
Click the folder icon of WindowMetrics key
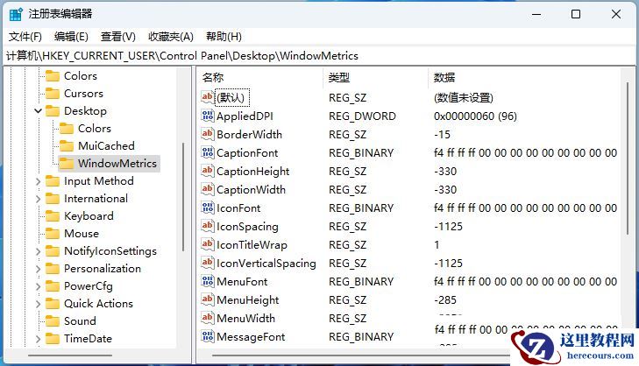pos(67,163)
